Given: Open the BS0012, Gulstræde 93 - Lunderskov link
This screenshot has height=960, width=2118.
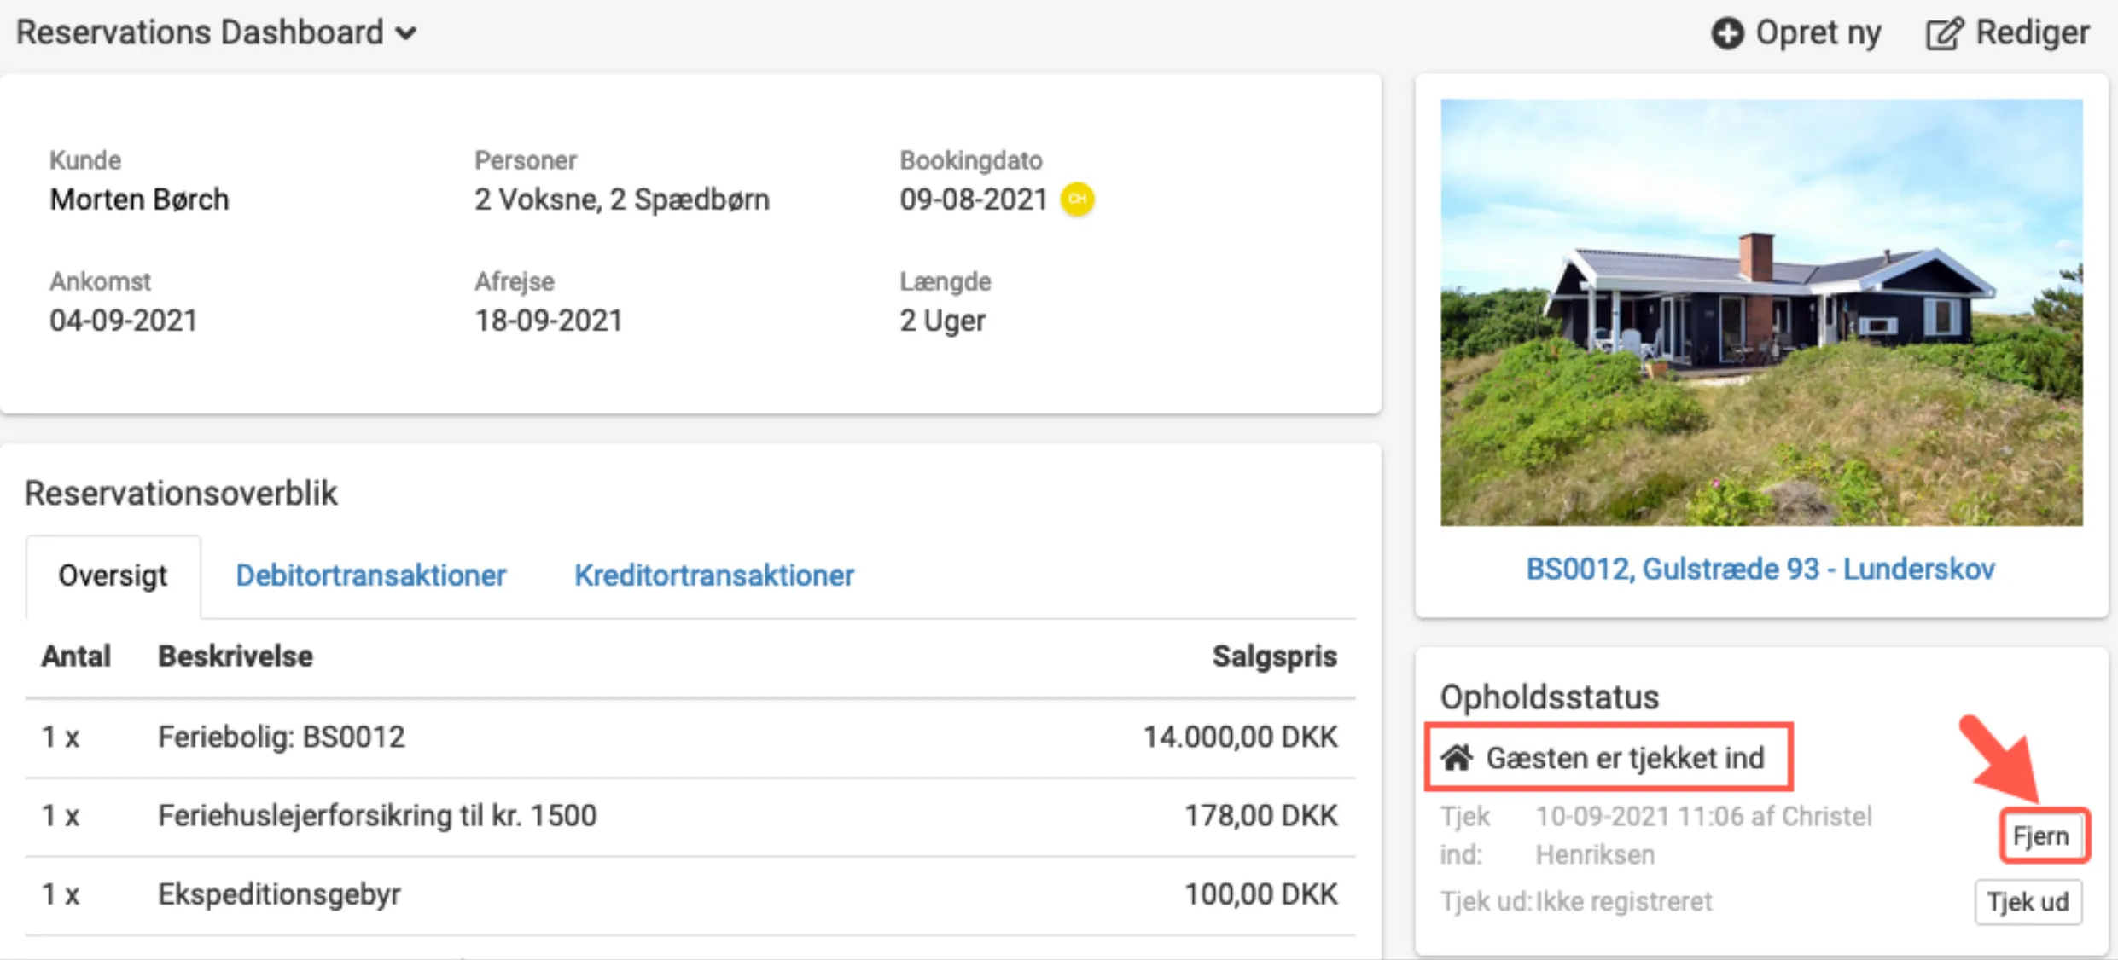Looking at the screenshot, I should pos(1760,569).
